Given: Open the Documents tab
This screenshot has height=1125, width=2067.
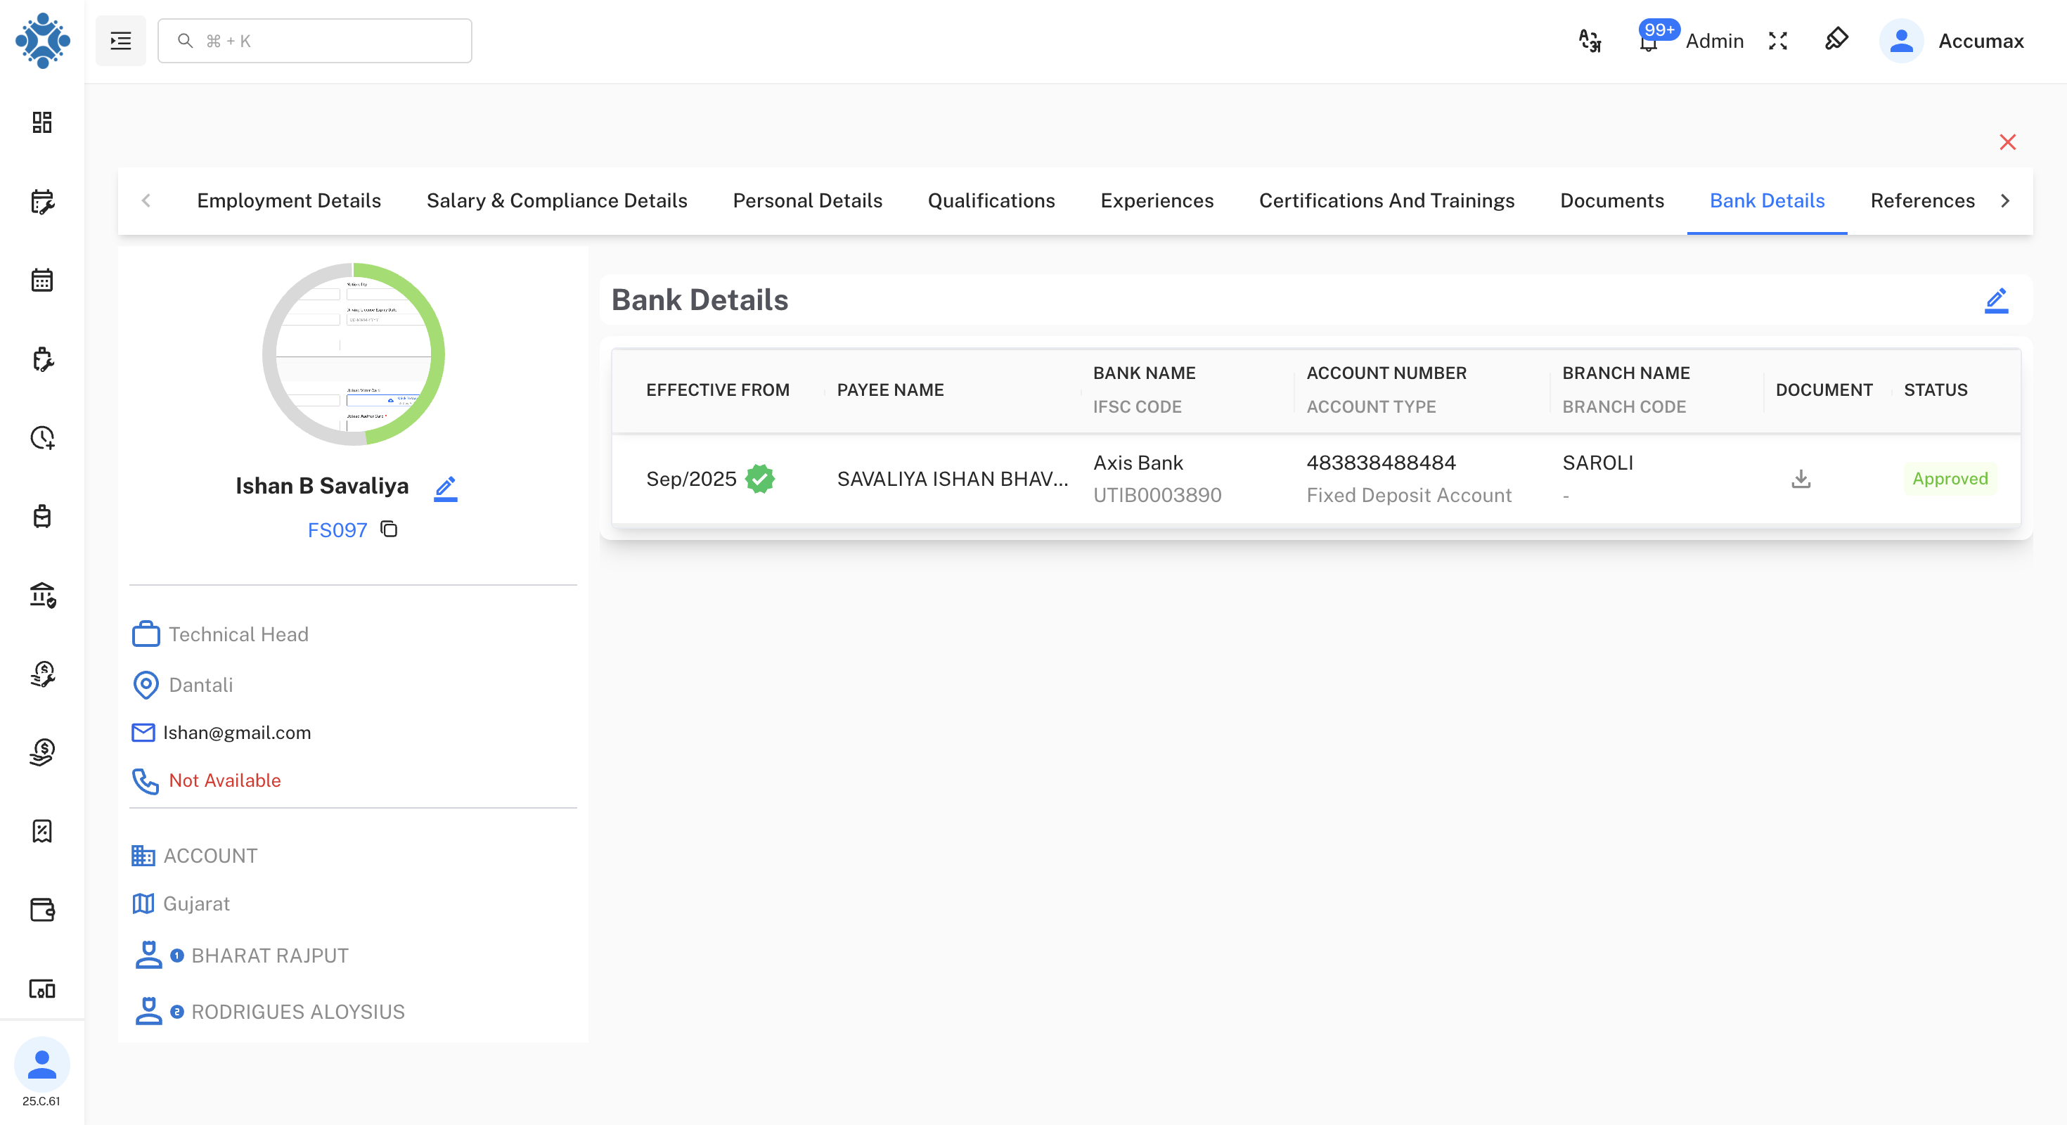Looking at the screenshot, I should (1611, 200).
